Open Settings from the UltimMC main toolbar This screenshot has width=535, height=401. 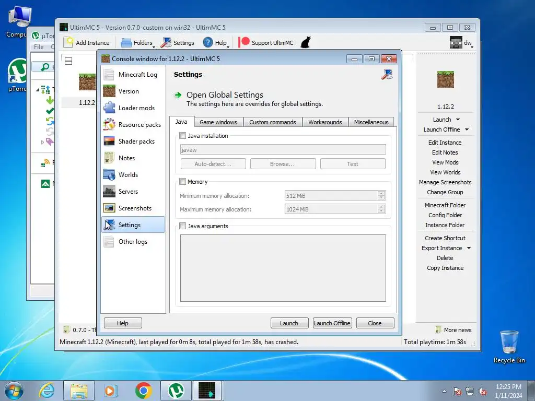178,43
